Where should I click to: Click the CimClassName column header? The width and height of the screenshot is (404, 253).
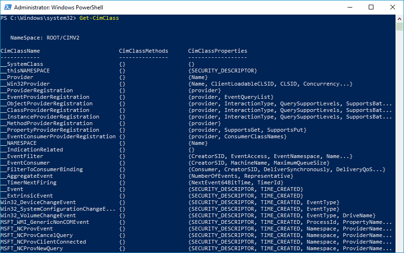(x=20, y=51)
